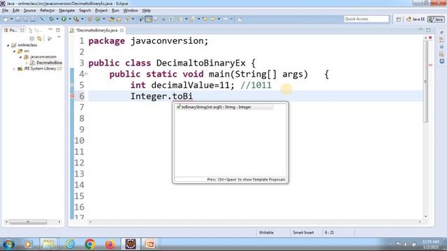Open the New file dropdown arrow
This screenshot has width=447, height=251.
tap(11, 19)
